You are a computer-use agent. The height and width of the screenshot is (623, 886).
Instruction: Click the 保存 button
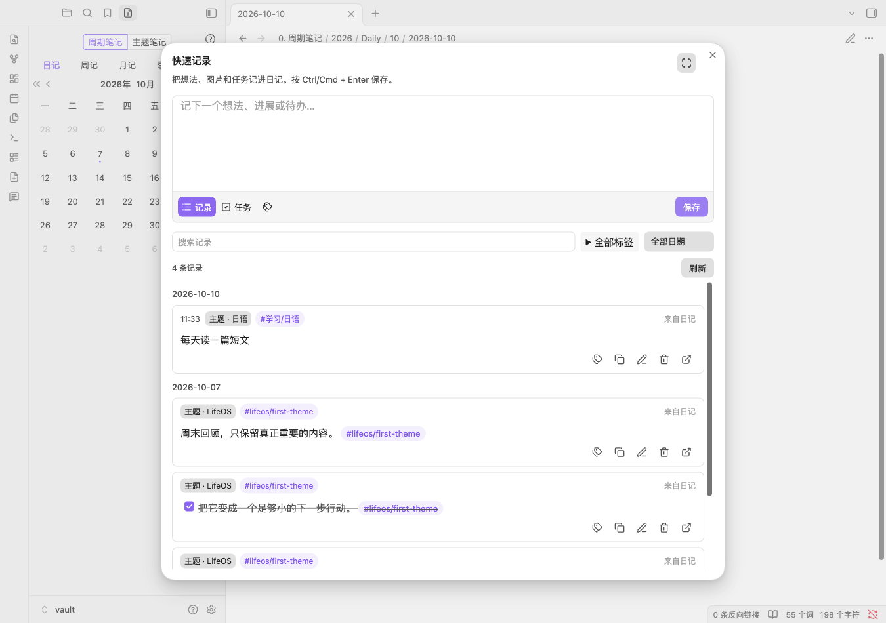click(x=692, y=207)
